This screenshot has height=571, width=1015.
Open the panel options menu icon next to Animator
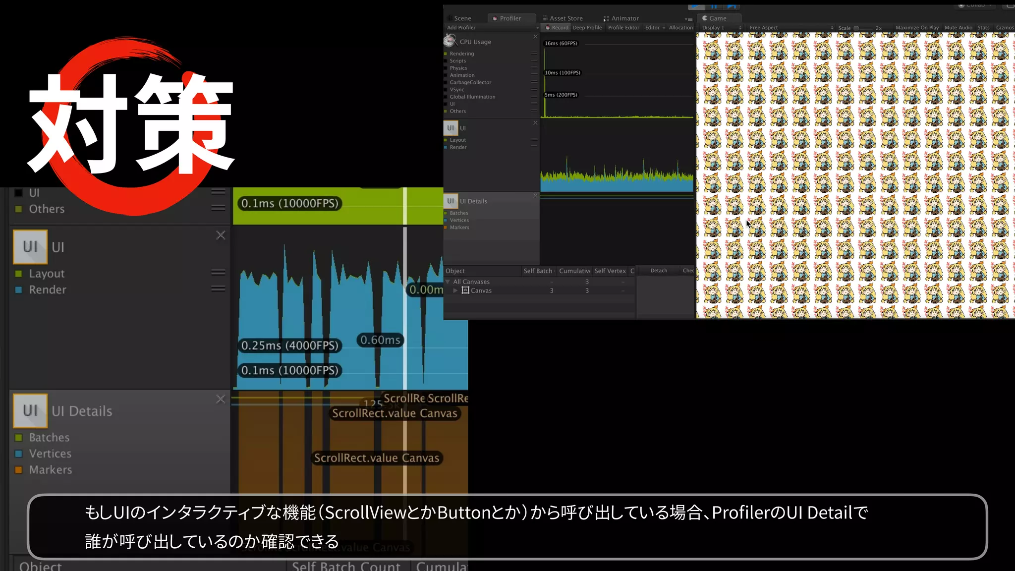(688, 19)
